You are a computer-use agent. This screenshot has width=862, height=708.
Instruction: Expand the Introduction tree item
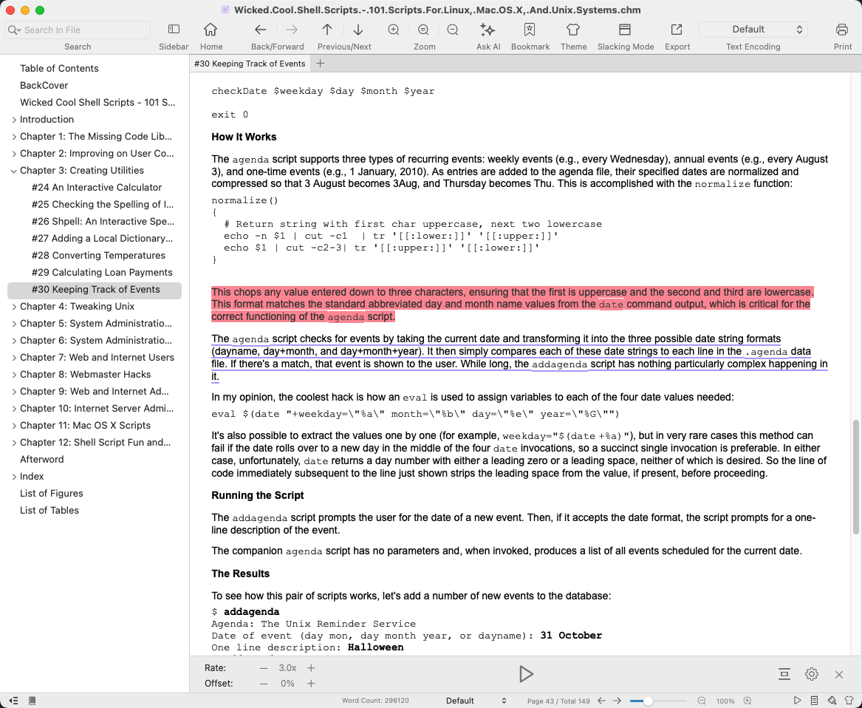click(x=14, y=120)
